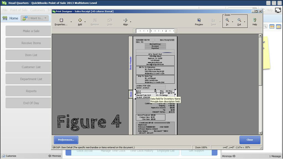Click the vertical scrollbar thumb in designer

coord(260,61)
